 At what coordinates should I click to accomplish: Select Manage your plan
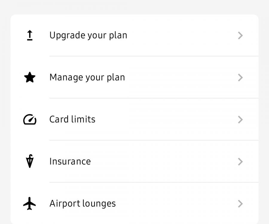87,77
